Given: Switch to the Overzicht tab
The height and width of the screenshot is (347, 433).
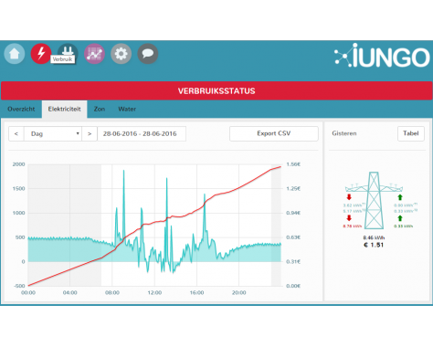Looking at the screenshot, I should click(x=21, y=109).
